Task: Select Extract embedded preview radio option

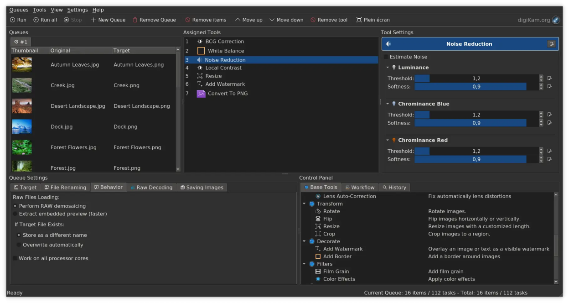Action: 15,214
